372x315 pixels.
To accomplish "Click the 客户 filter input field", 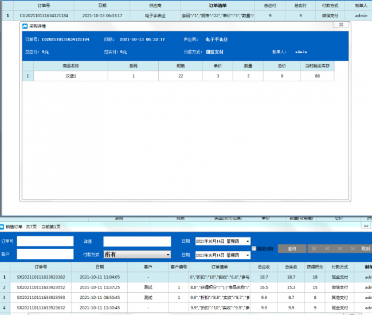I will (45, 254).
